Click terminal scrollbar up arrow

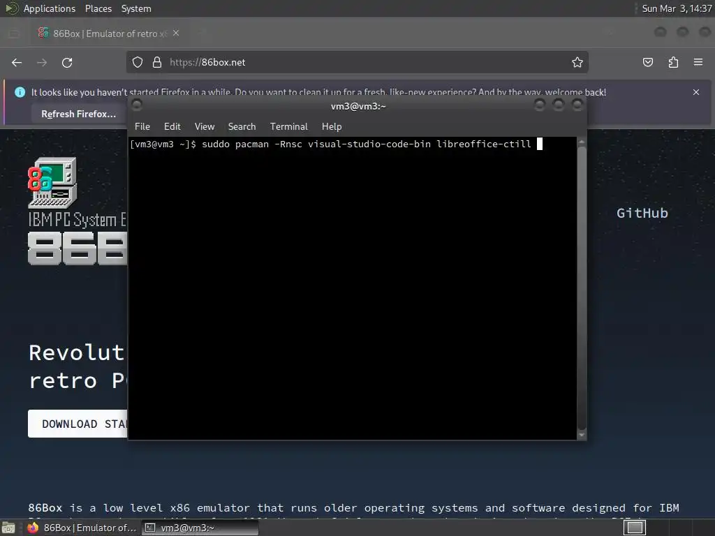tap(582, 142)
